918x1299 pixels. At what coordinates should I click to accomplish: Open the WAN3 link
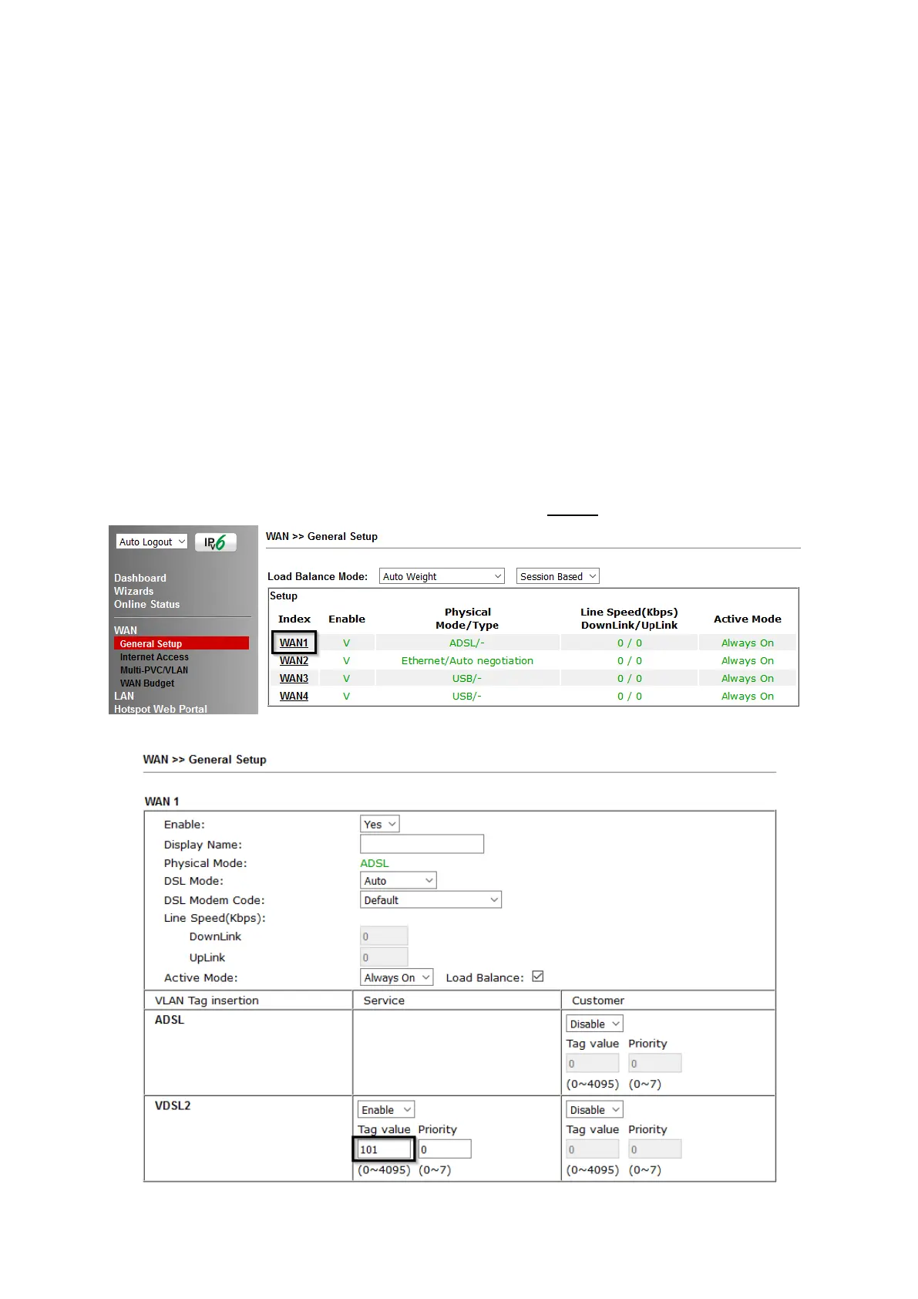tap(294, 678)
